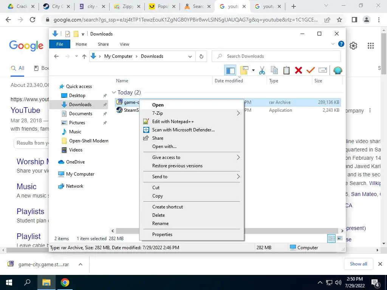The height and width of the screenshot is (290, 387).
Task: Switch to the Share ribbon tab
Action: pyautogui.click(x=103, y=44)
